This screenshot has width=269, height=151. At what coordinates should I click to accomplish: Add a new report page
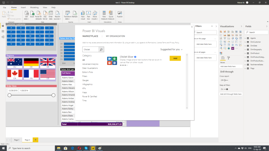tap(35, 140)
